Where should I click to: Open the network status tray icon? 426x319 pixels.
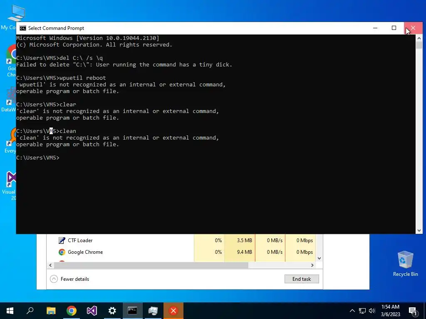click(x=362, y=311)
